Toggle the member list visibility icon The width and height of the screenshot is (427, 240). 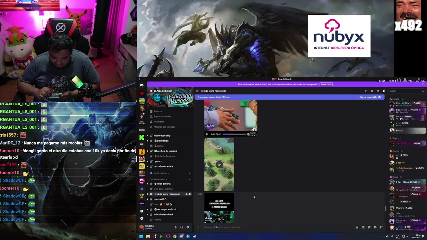point(384,91)
